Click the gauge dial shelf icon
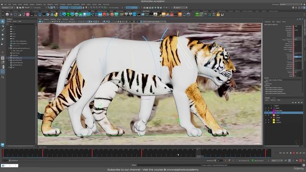This screenshot has width=306, height=172. (x=188, y=14)
